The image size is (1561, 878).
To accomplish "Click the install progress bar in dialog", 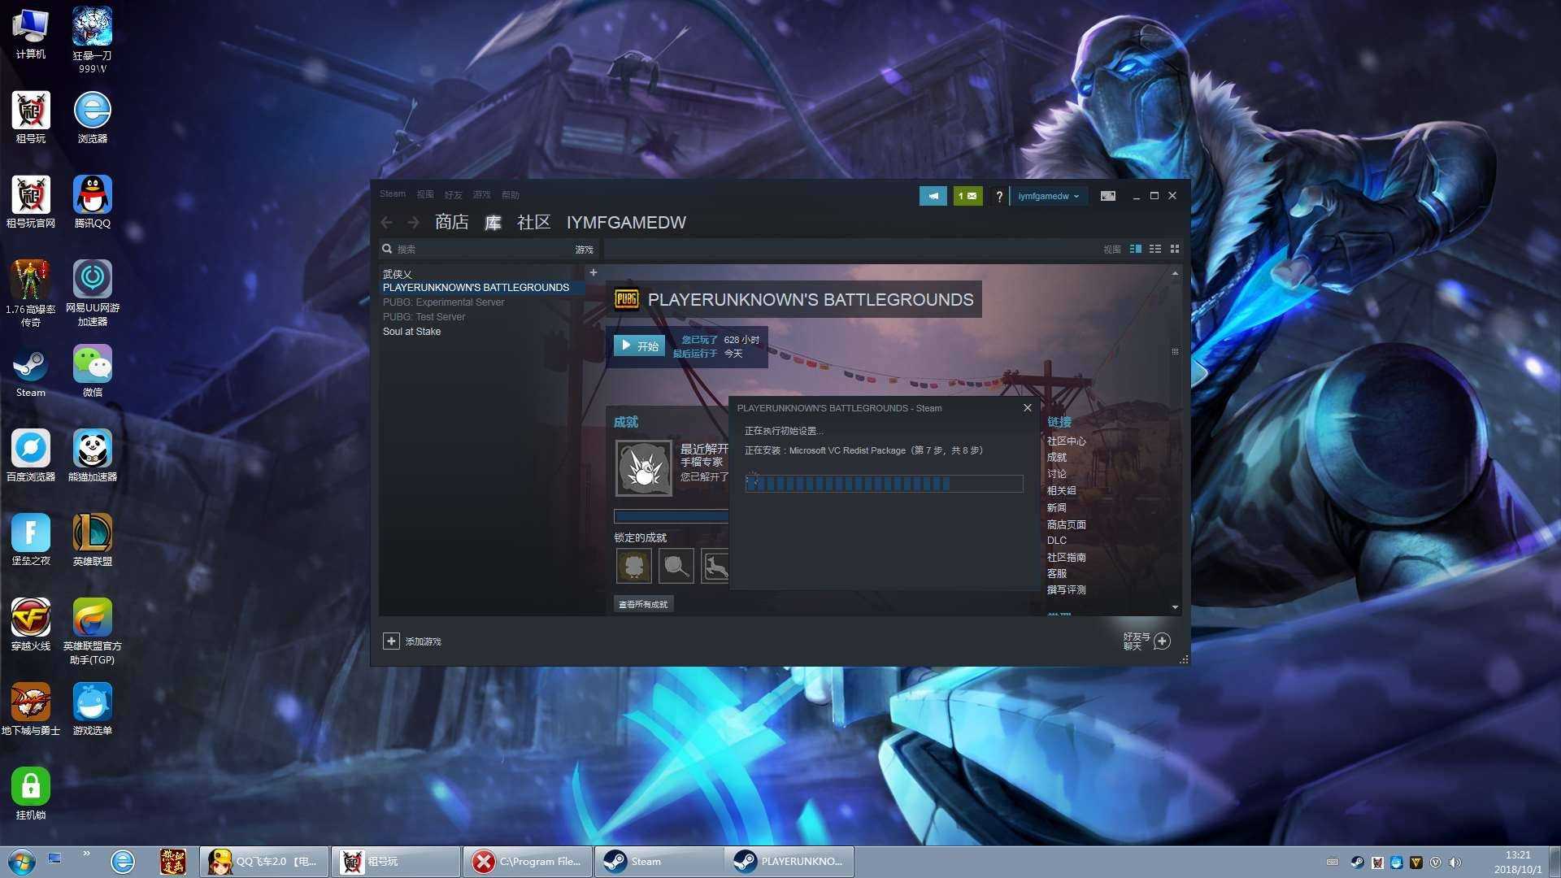I will [884, 484].
